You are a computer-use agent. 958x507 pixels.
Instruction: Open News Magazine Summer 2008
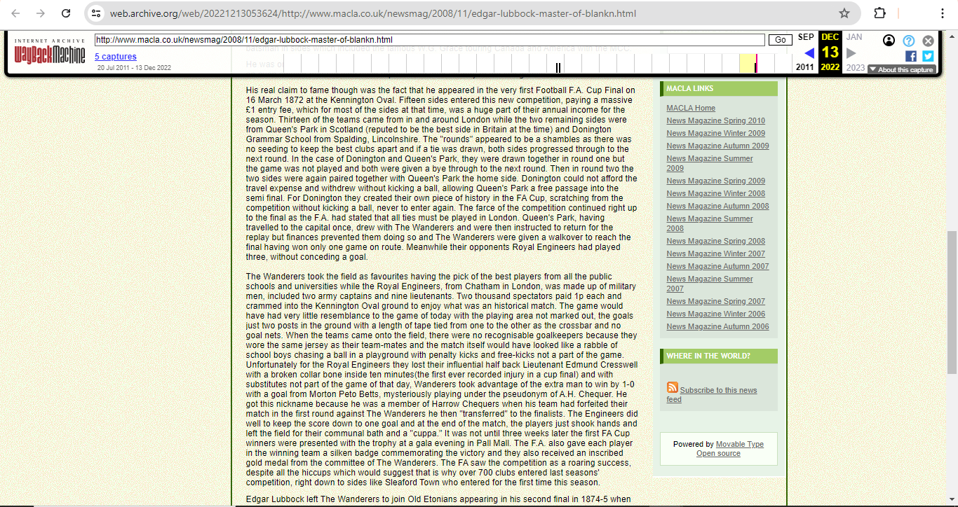(710, 223)
